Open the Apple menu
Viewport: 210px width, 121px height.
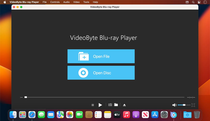pyautogui.click(x=5, y=2)
